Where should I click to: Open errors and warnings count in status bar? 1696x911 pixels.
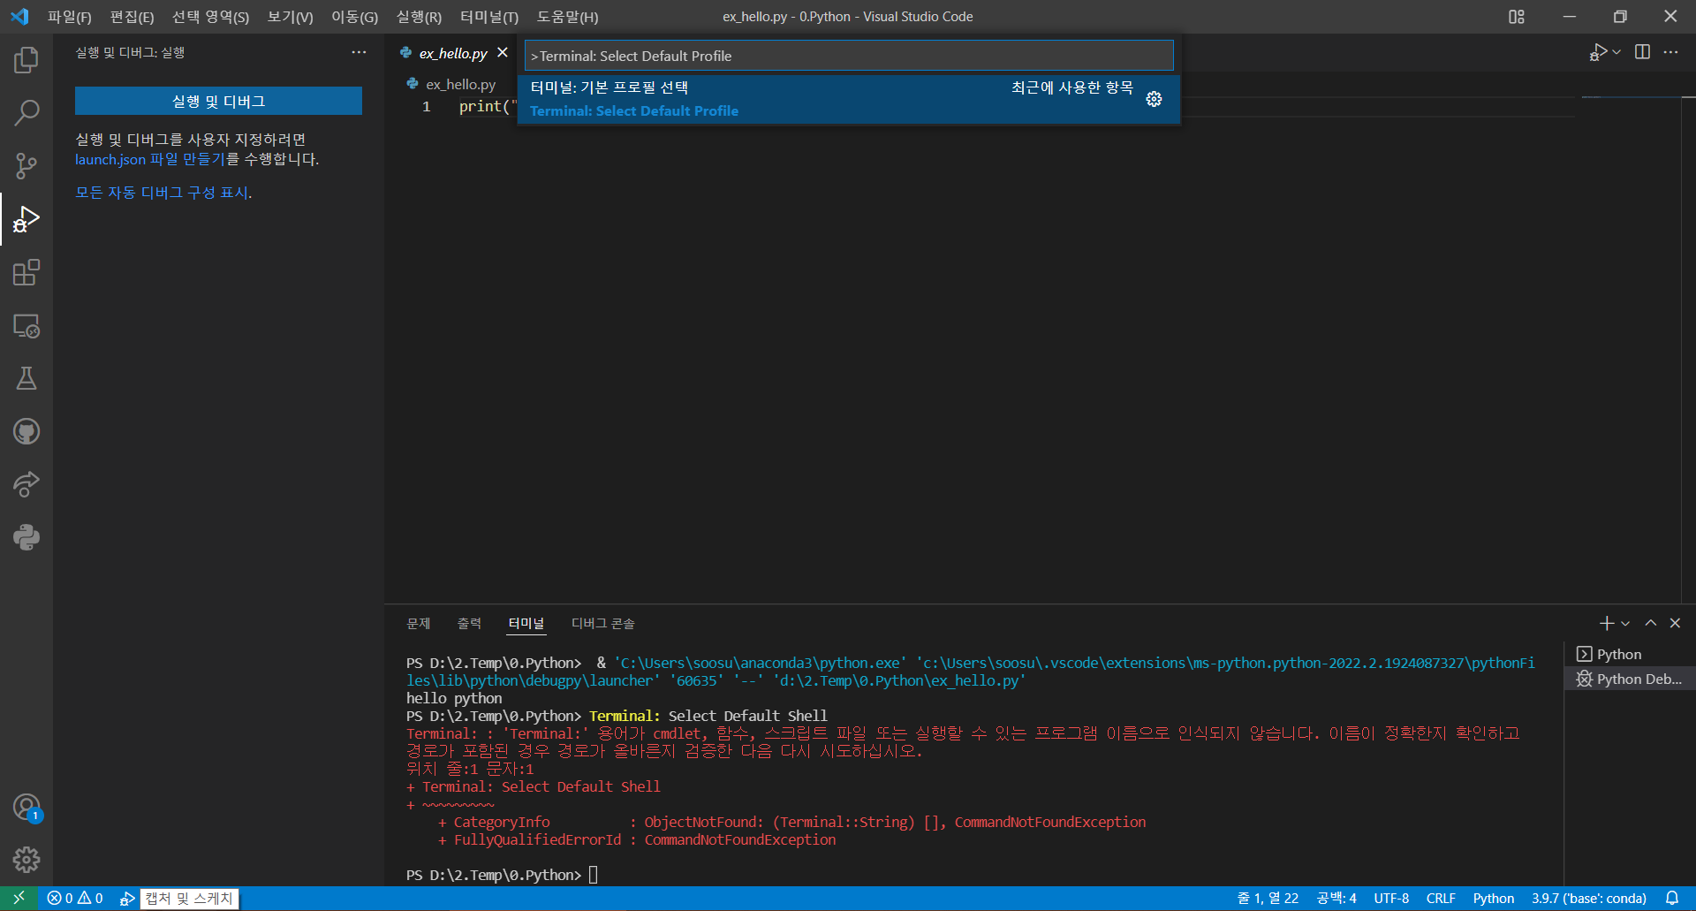pos(75,898)
